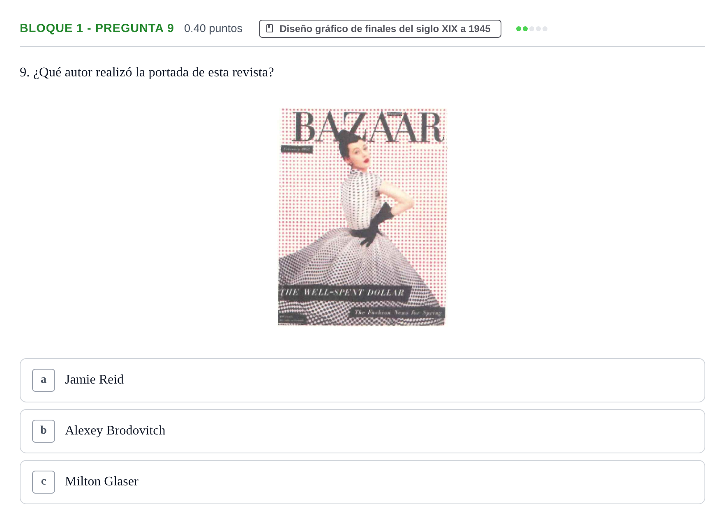Open the Bazaar magazine cover image
This screenshot has width=725, height=524.
click(362, 217)
